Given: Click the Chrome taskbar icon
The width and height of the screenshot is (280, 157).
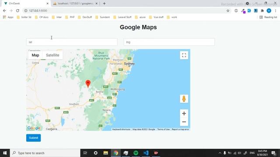Looking at the screenshot, I should [115, 153].
